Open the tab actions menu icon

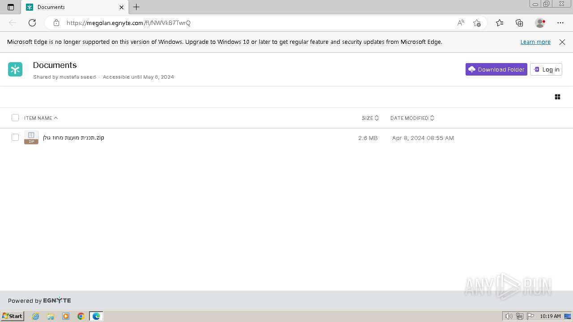(x=11, y=7)
